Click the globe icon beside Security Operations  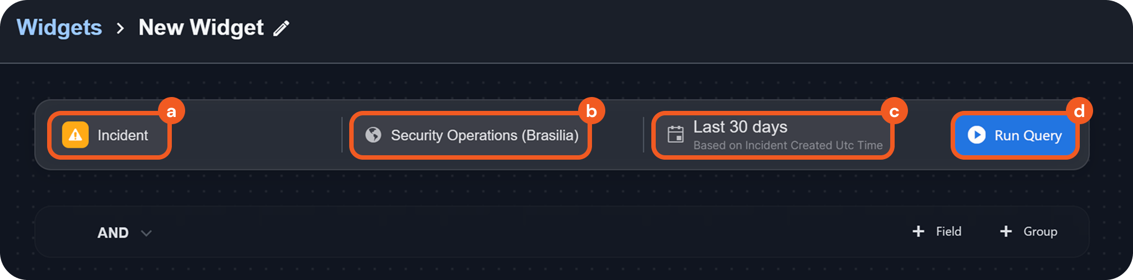pos(373,135)
